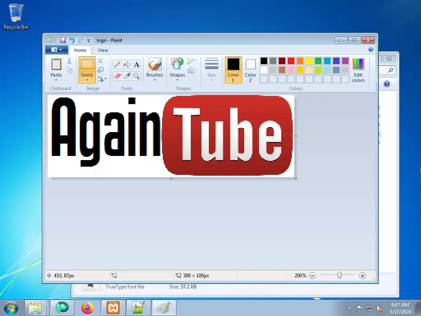Click the AgainTube logo on canvas
Screen dimensions: 421x316
click(x=171, y=136)
